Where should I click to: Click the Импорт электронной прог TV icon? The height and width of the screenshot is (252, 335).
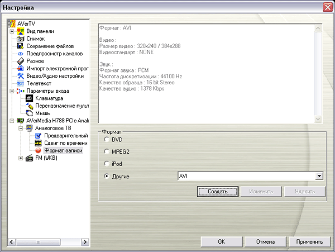click(x=21, y=68)
